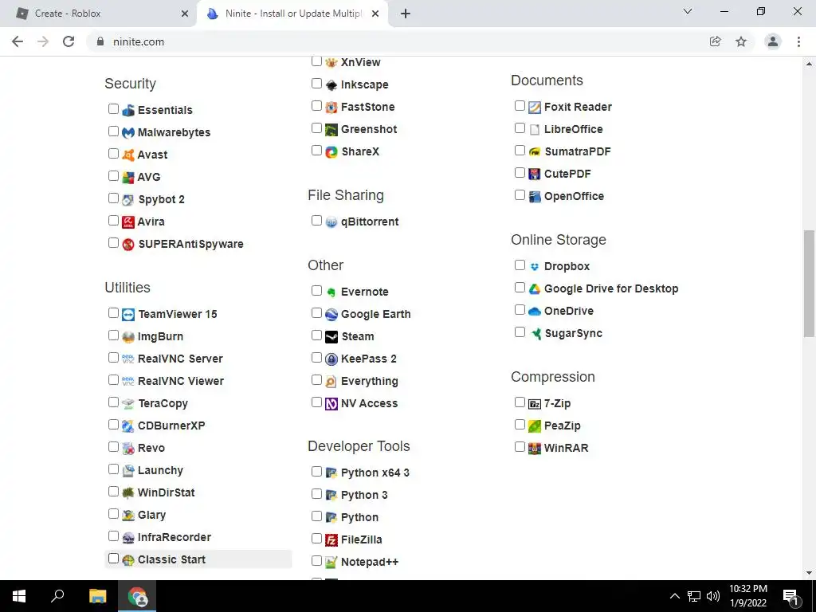Viewport: 816px width, 612px height.
Task: Click the Google Drive for Desktop icon
Action: [x=535, y=289]
